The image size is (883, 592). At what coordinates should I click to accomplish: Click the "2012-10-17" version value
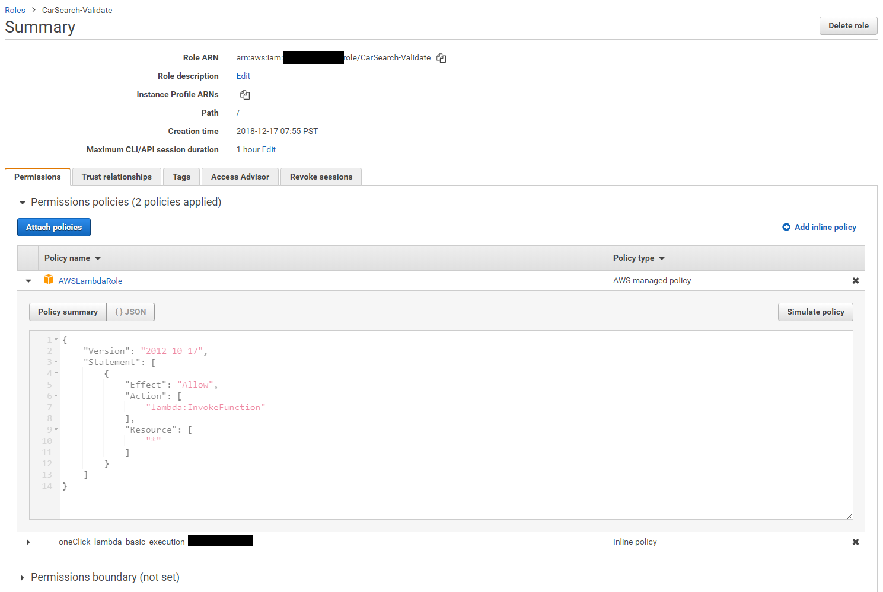point(172,351)
